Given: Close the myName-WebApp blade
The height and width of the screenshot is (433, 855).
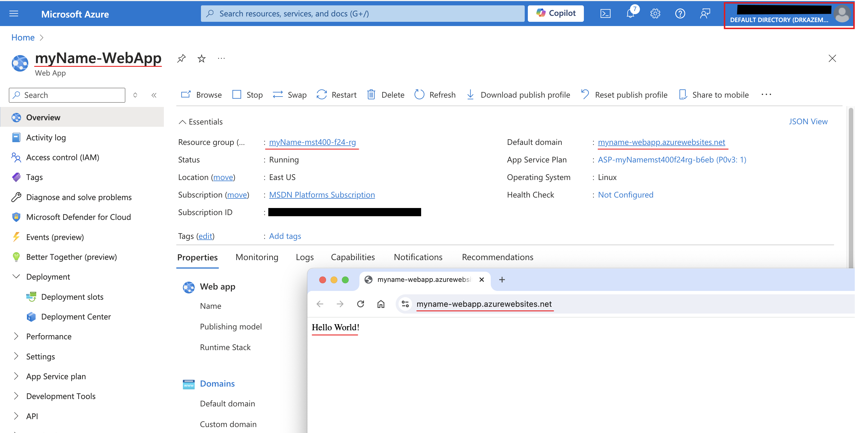Looking at the screenshot, I should pyautogui.click(x=832, y=58).
